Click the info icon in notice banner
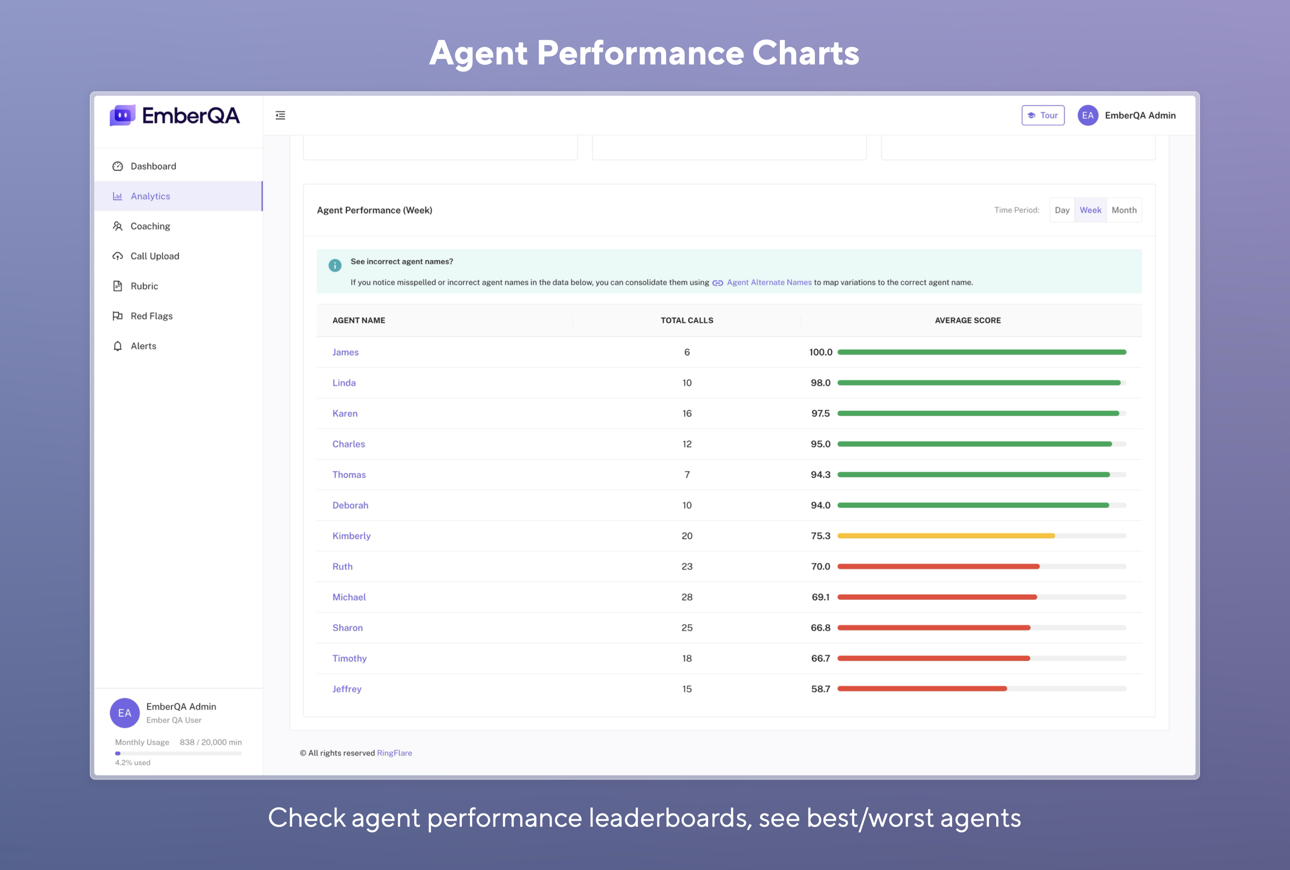The height and width of the screenshot is (870, 1290). coord(335,266)
